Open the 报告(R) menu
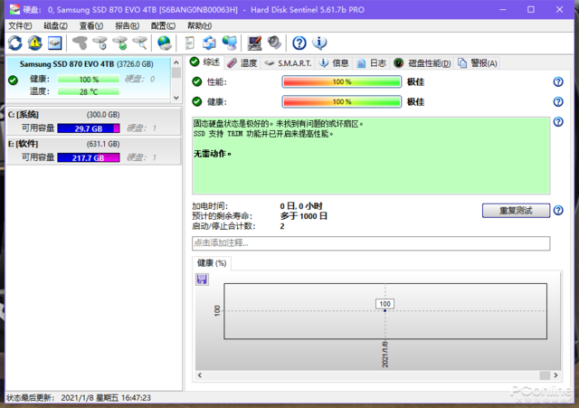This screenshot has height=408, width=579. click(x=127, y=26)
